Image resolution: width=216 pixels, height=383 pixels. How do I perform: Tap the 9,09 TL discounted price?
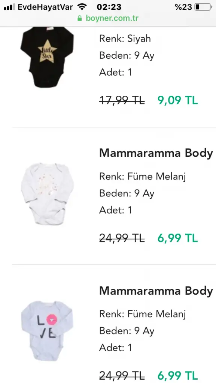tap(178, 100)
